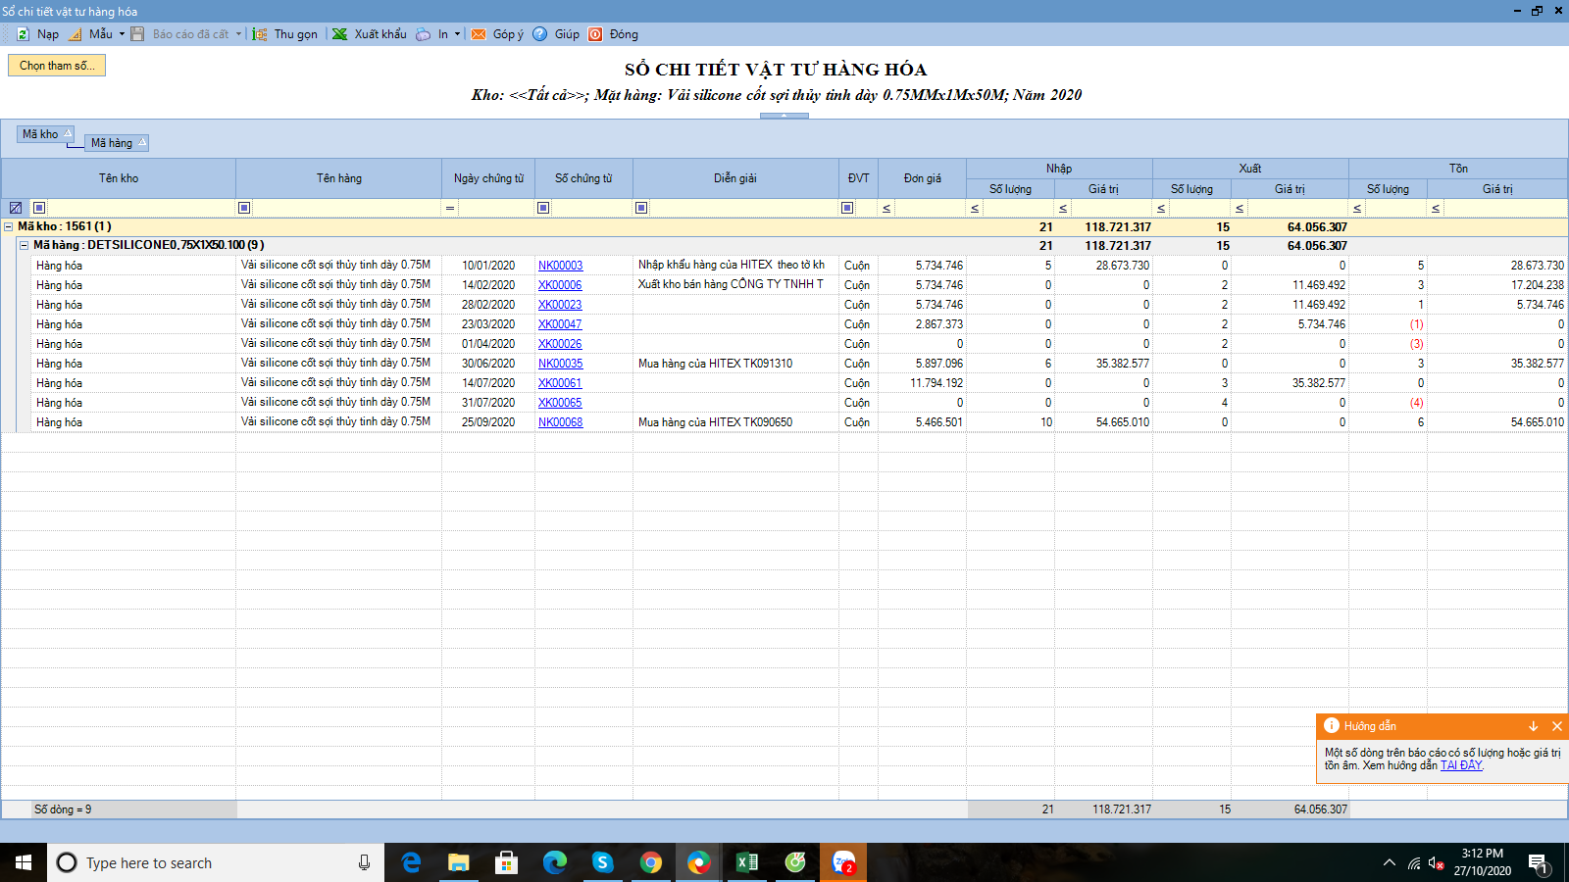1569x882 pixels.
Task: Click the Báo cáo đã cất save icon
Action: 137,34
